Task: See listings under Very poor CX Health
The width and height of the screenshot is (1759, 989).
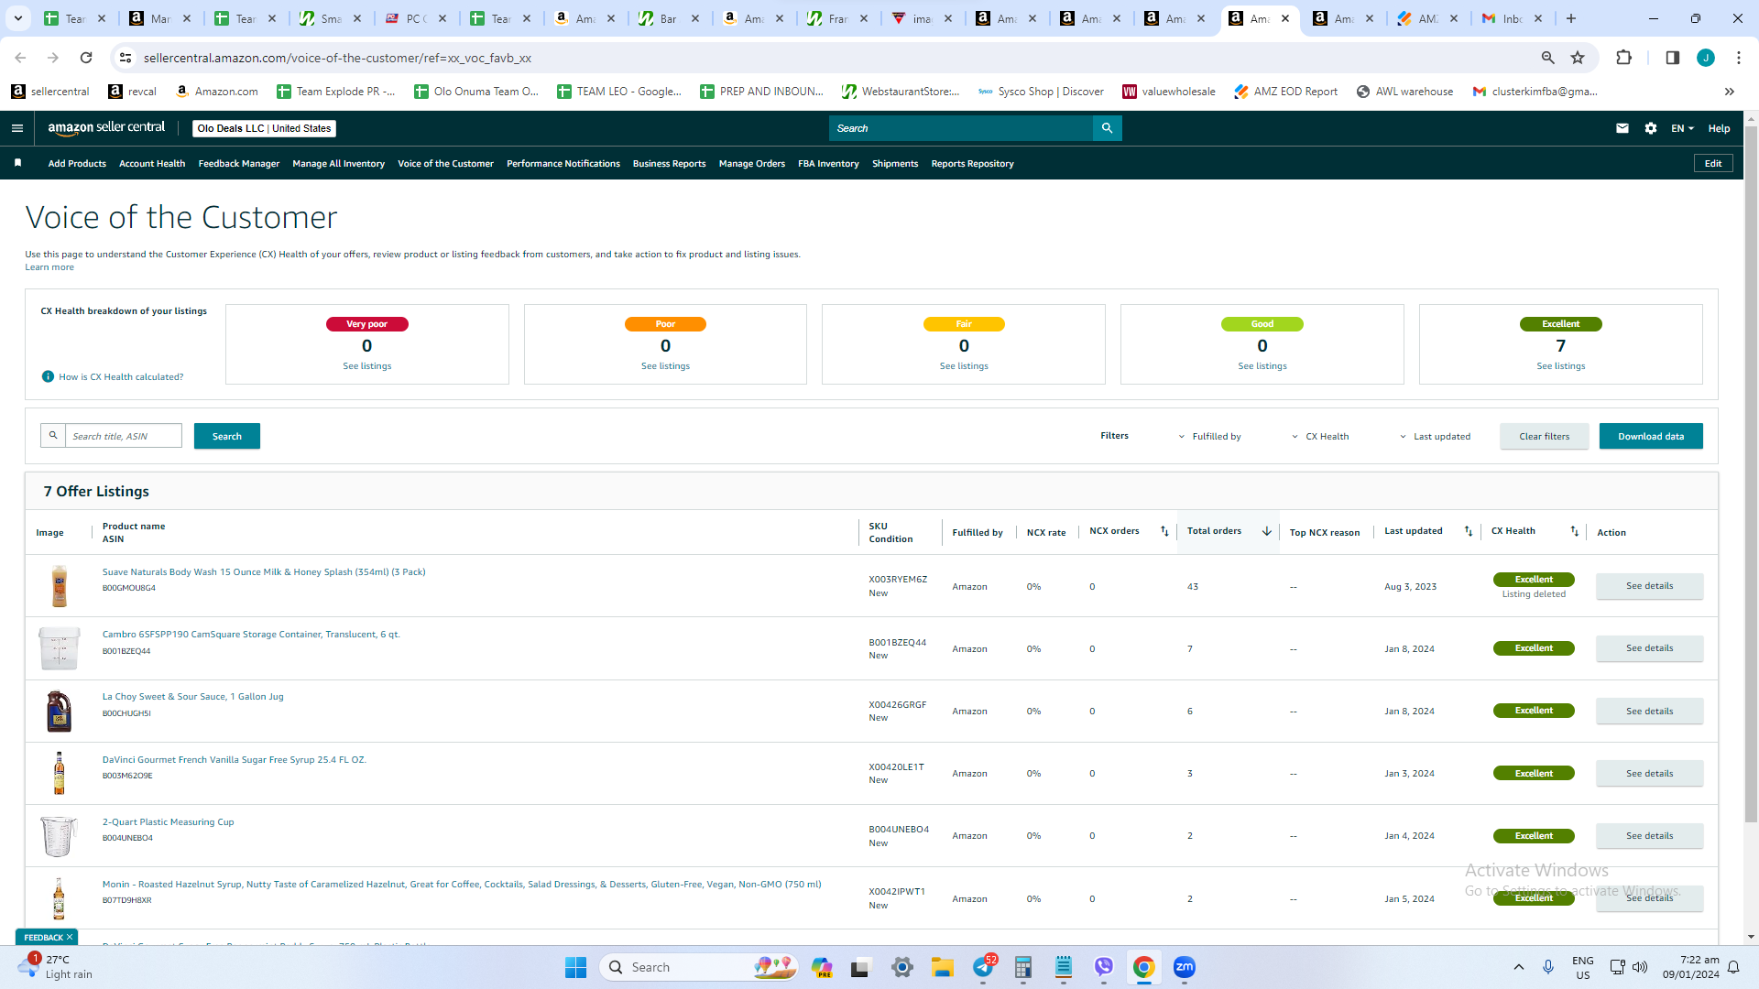Action: [x=366, y=366]
